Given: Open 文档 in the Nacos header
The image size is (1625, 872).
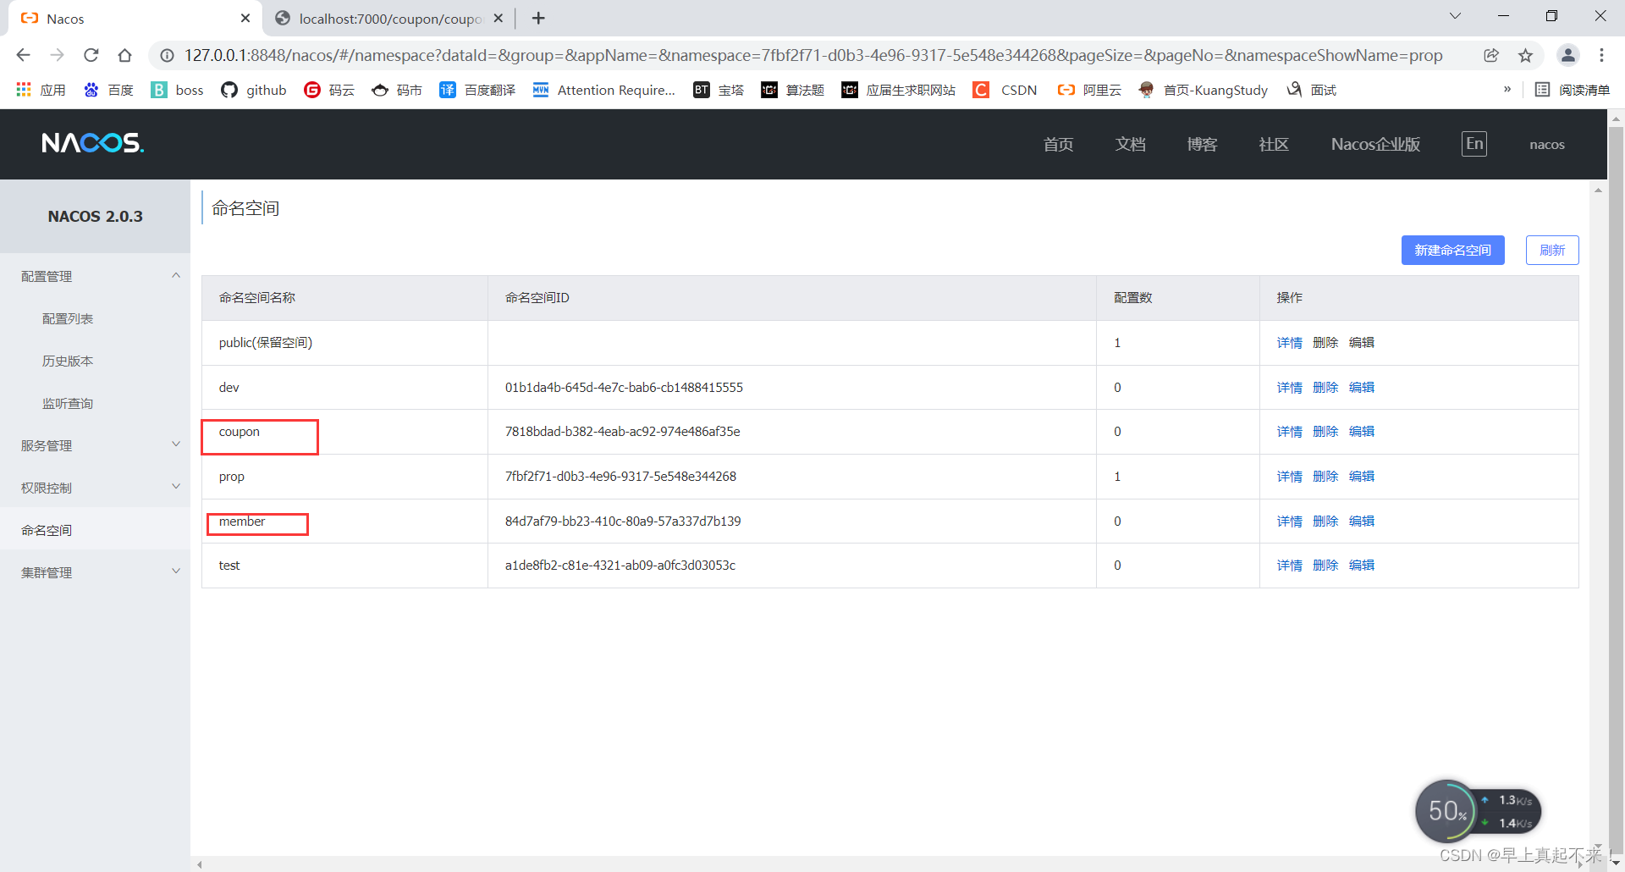Looking at the screenshot, I should [1130, 144].
